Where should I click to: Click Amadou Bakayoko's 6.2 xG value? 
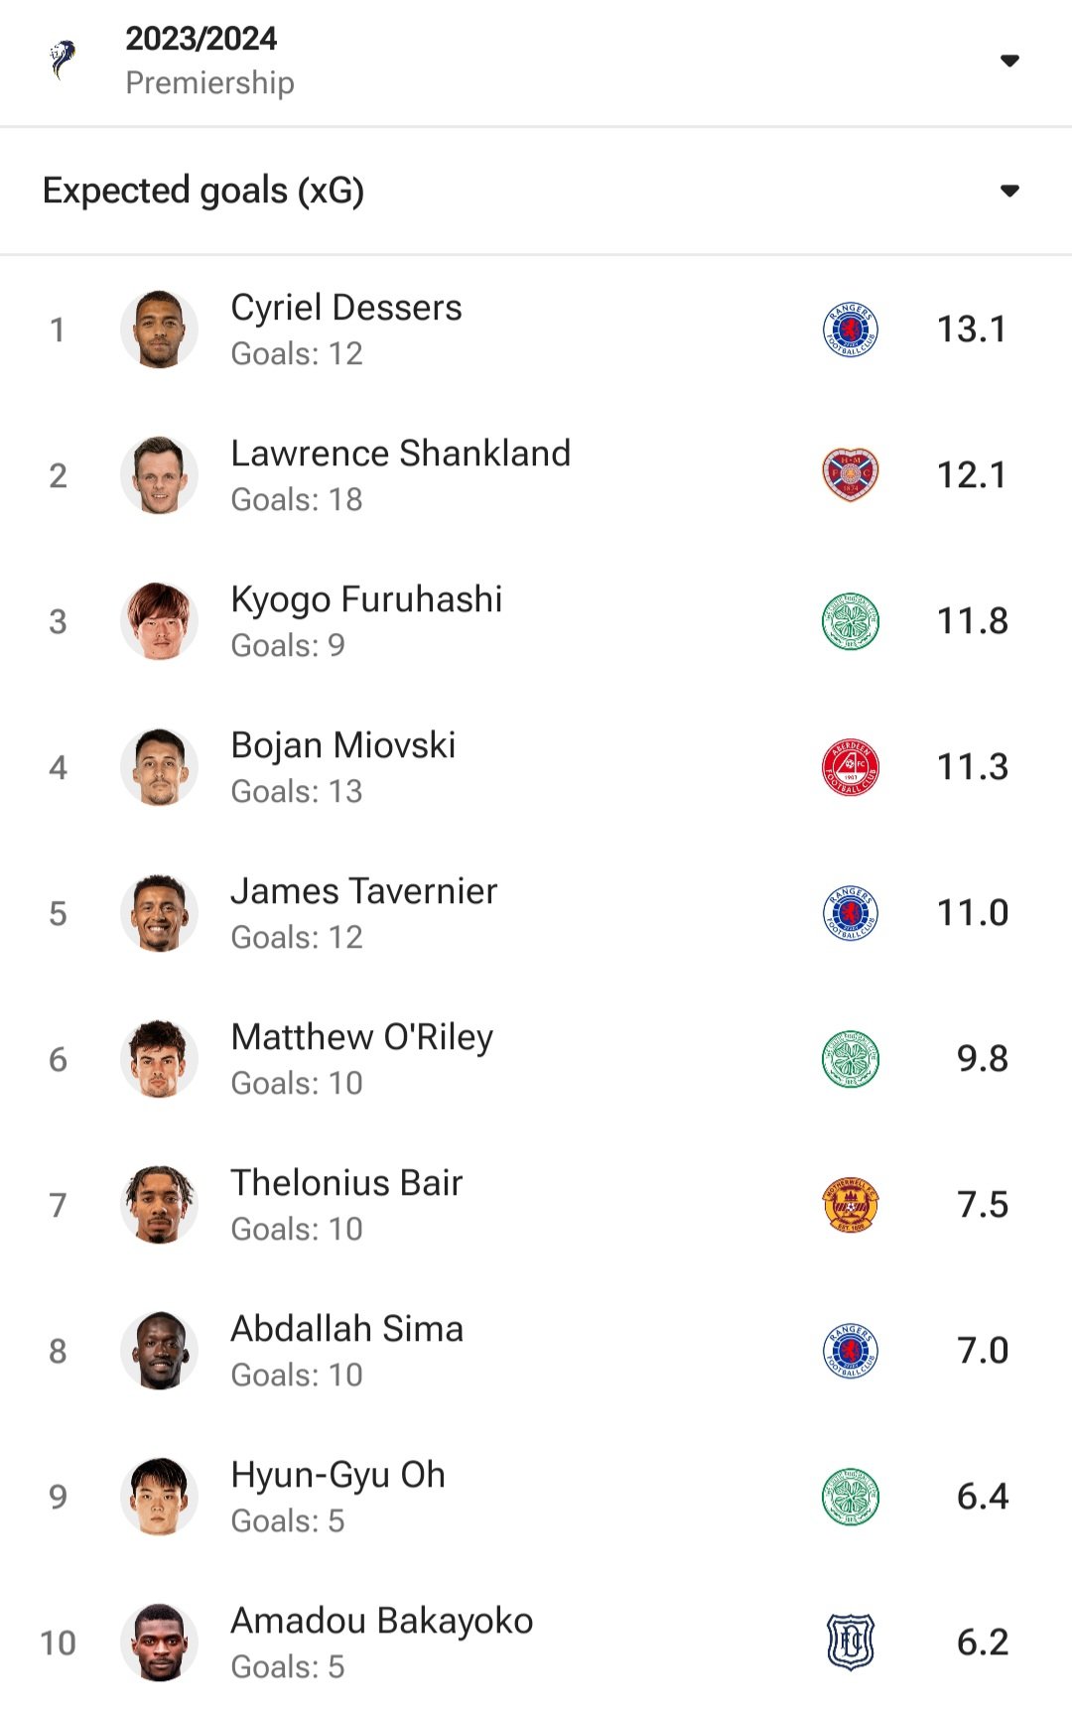coord(982,1643)
